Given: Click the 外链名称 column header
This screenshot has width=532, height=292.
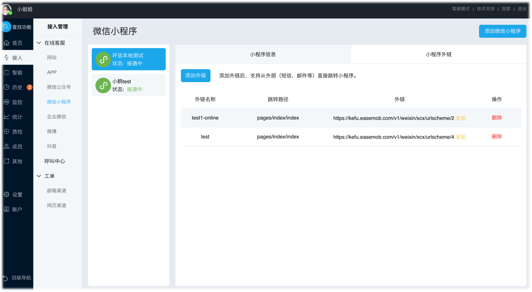Looking at the screenshot, I should [205, 99].
